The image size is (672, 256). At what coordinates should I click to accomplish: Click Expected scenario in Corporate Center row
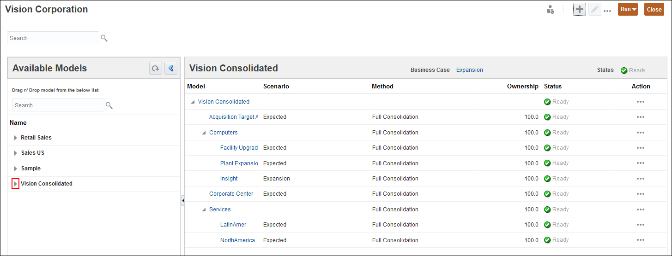(275, 194)
